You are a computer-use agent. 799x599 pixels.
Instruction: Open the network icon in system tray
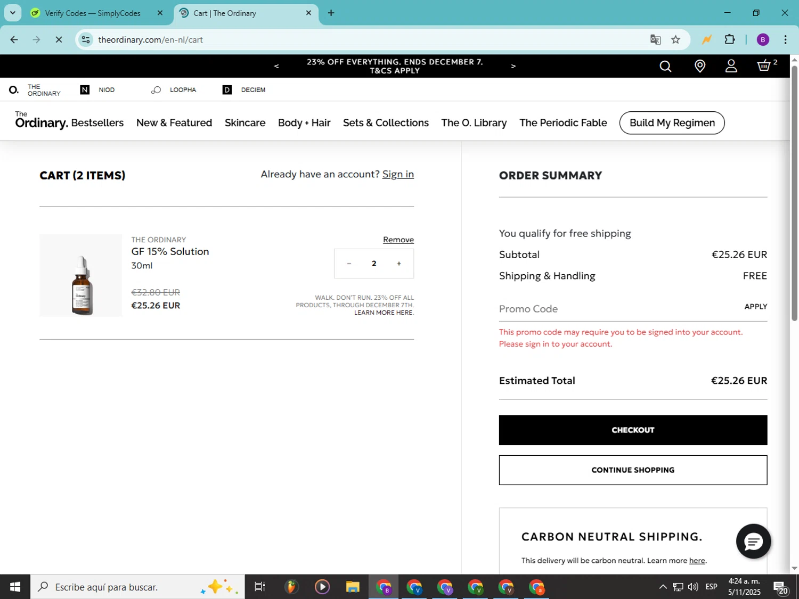point(678,587)
